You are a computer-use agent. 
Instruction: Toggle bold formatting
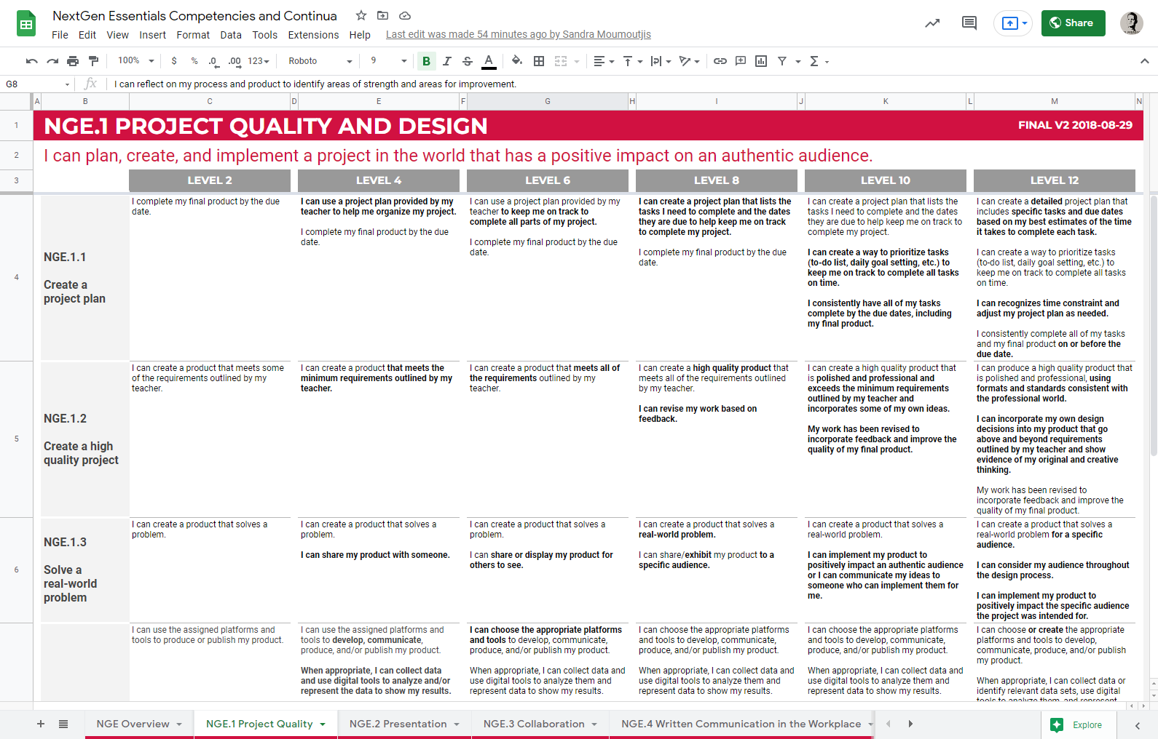coord(426,61)
